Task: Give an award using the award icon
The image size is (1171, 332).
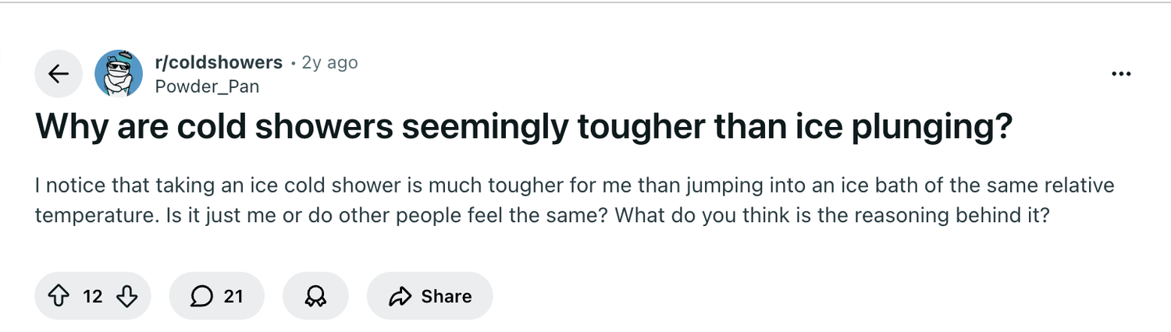Action: point(315,296)
